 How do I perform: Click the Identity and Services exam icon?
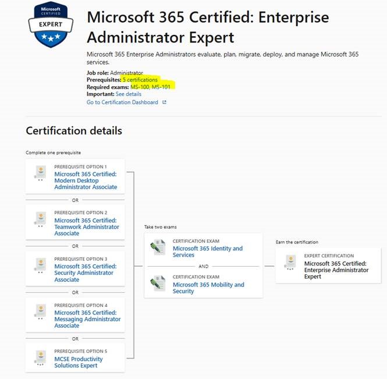(x=158, y=247)
